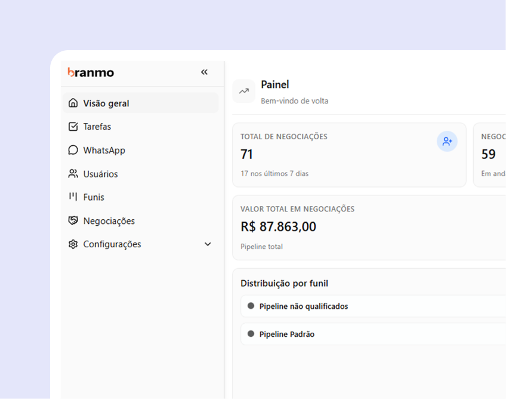Click the house icon beside Visão geral

click(x=73, y=103)
